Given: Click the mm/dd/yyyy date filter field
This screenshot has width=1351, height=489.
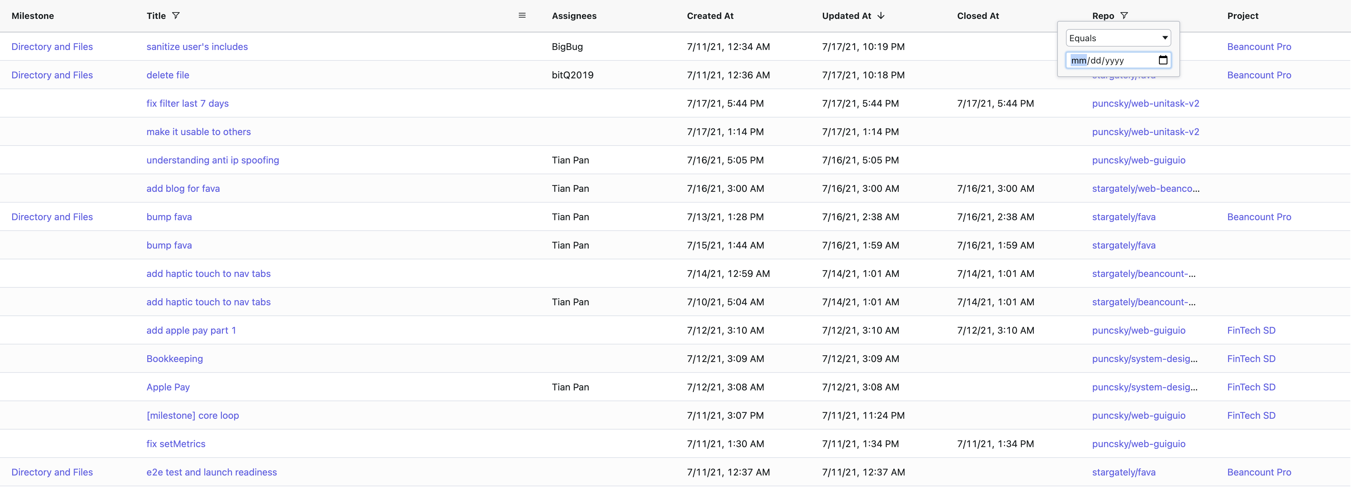Looking at the screenshot, I should [x=1106, y=60].
